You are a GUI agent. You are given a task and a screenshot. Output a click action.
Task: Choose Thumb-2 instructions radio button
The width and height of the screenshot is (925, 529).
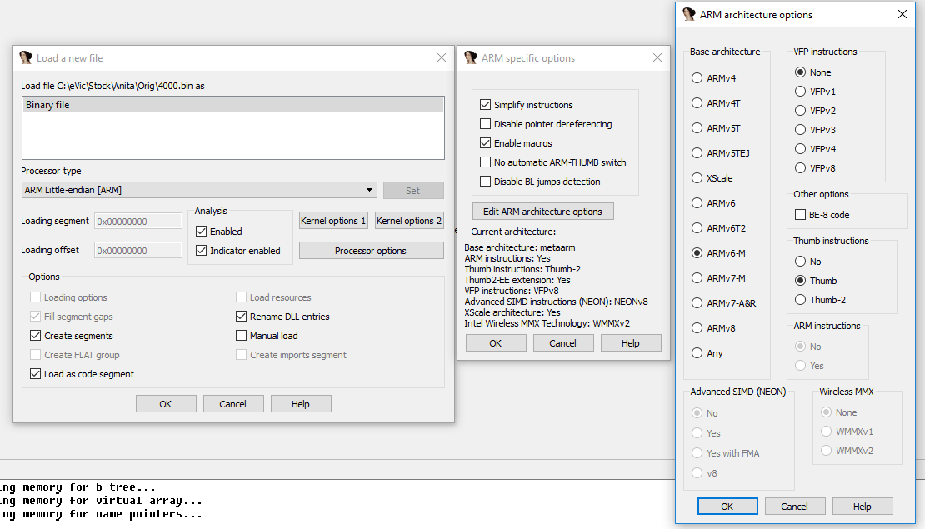click(801, 300)
